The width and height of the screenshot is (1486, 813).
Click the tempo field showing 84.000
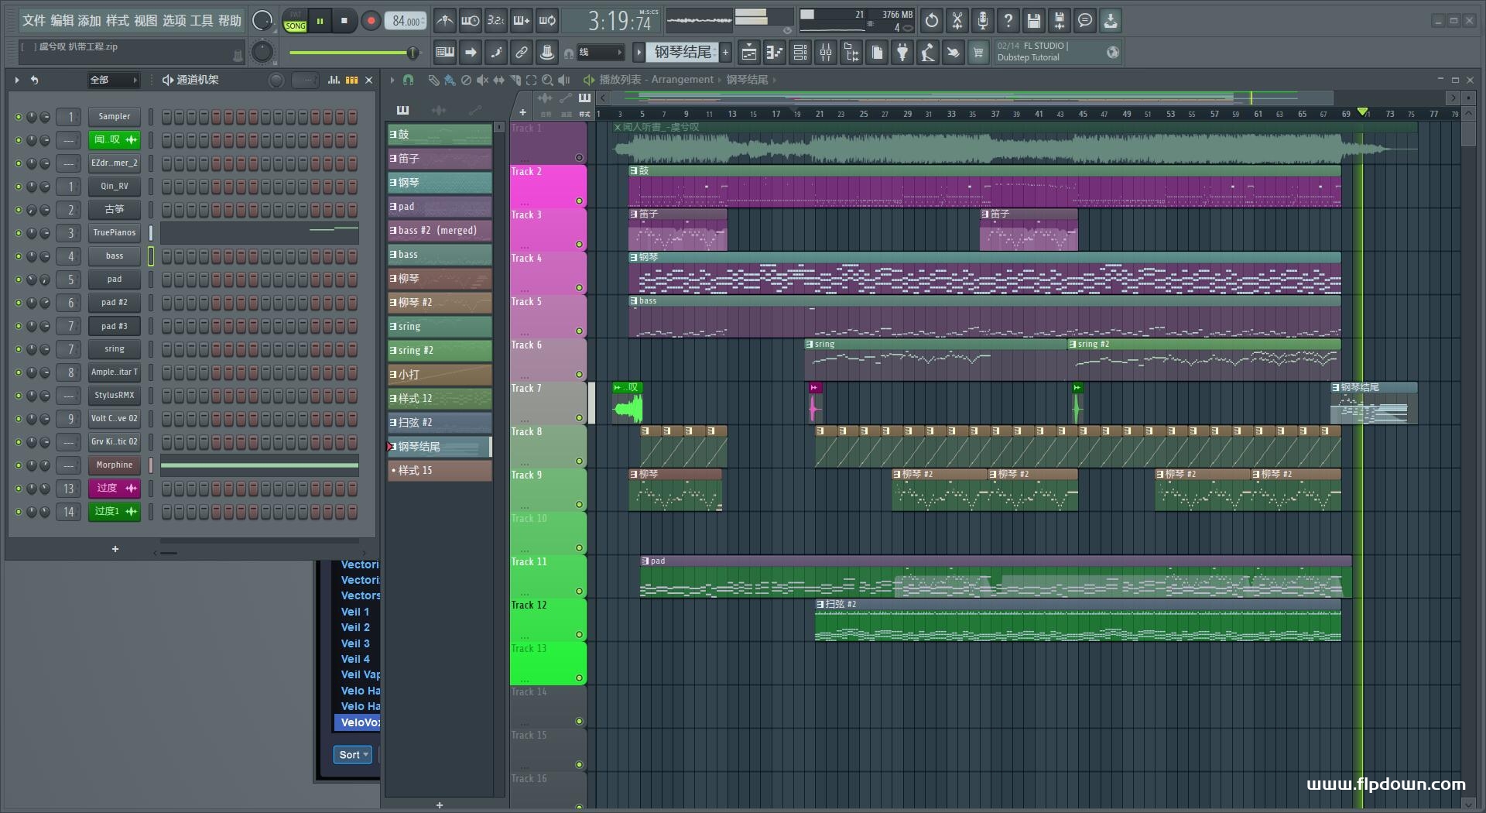(x=406, y=21)
